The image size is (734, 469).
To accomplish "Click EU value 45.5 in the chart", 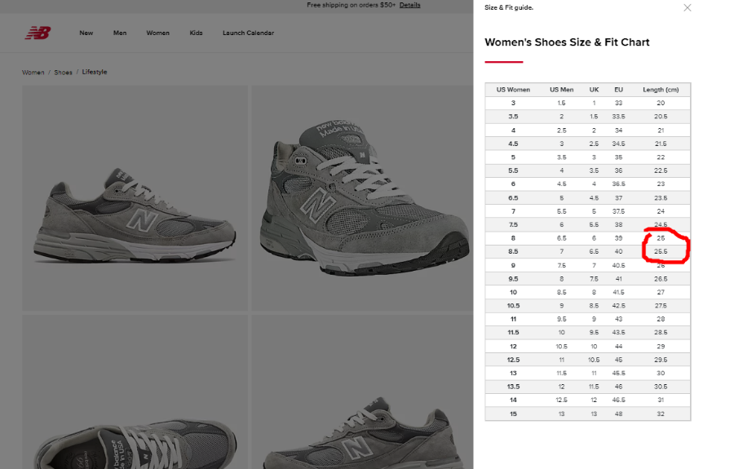I will click(618, 373).
